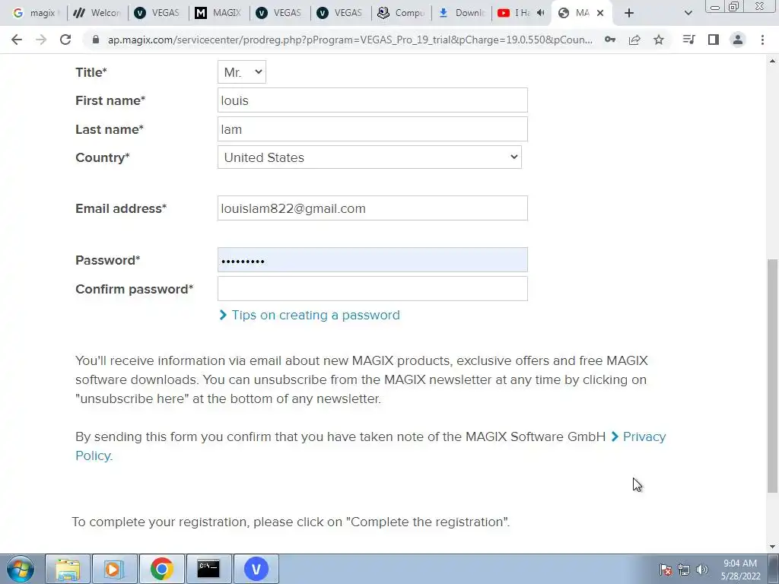Screen dimensions: 779x584
Task: Switch to the MAGIX tab with M logo
Action: 218,13
